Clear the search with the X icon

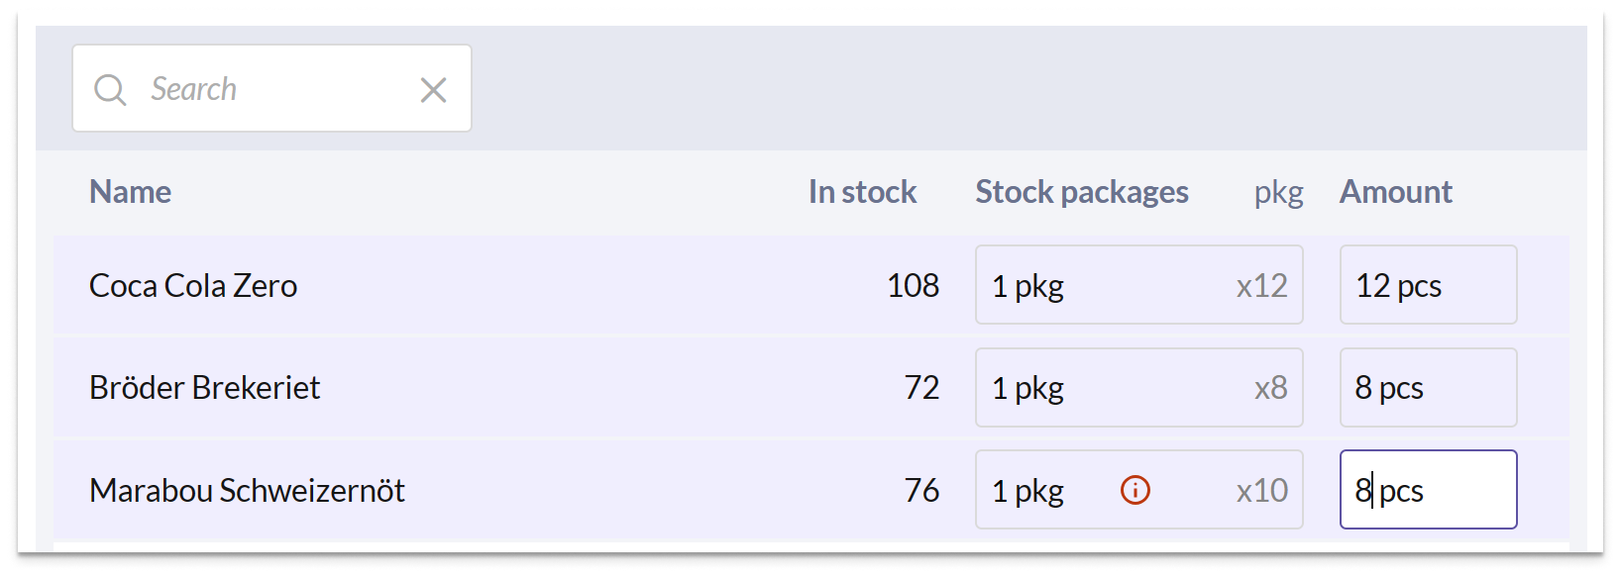433,90
